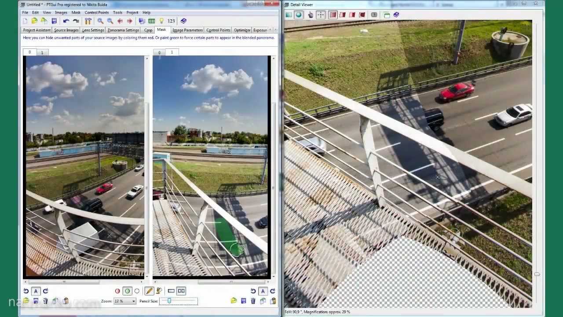Screen dimensions: 563x317
Task: Zoom in with the magnifier plus icon
Action: click(100, 21)
